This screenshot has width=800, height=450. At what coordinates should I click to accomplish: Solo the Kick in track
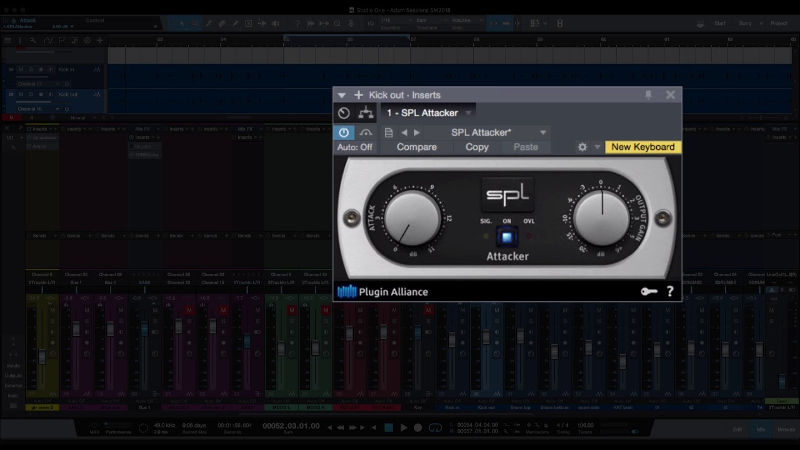coord(31,69)
